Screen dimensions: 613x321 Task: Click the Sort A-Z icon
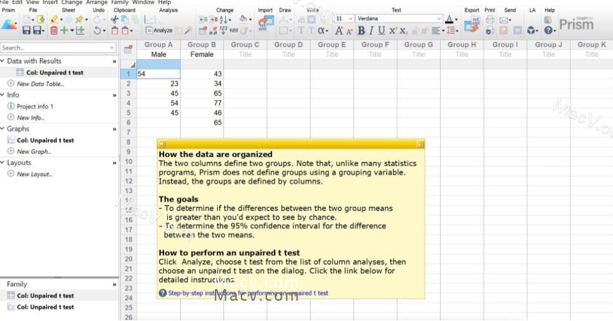[224, 19]
